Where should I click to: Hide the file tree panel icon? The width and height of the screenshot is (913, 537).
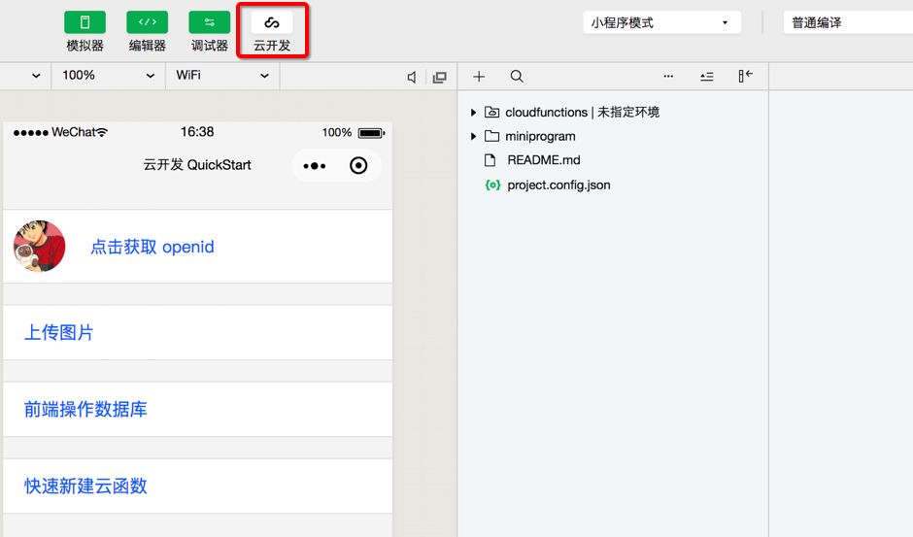point(745,76)
